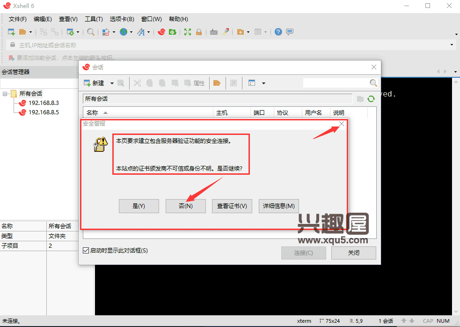Open the 选项卡(B) menu

pos(122,19)
